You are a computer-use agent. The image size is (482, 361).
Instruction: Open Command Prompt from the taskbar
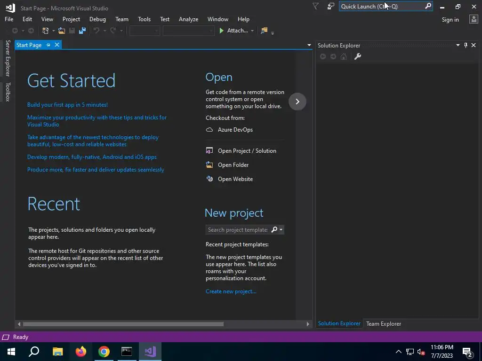127,352
